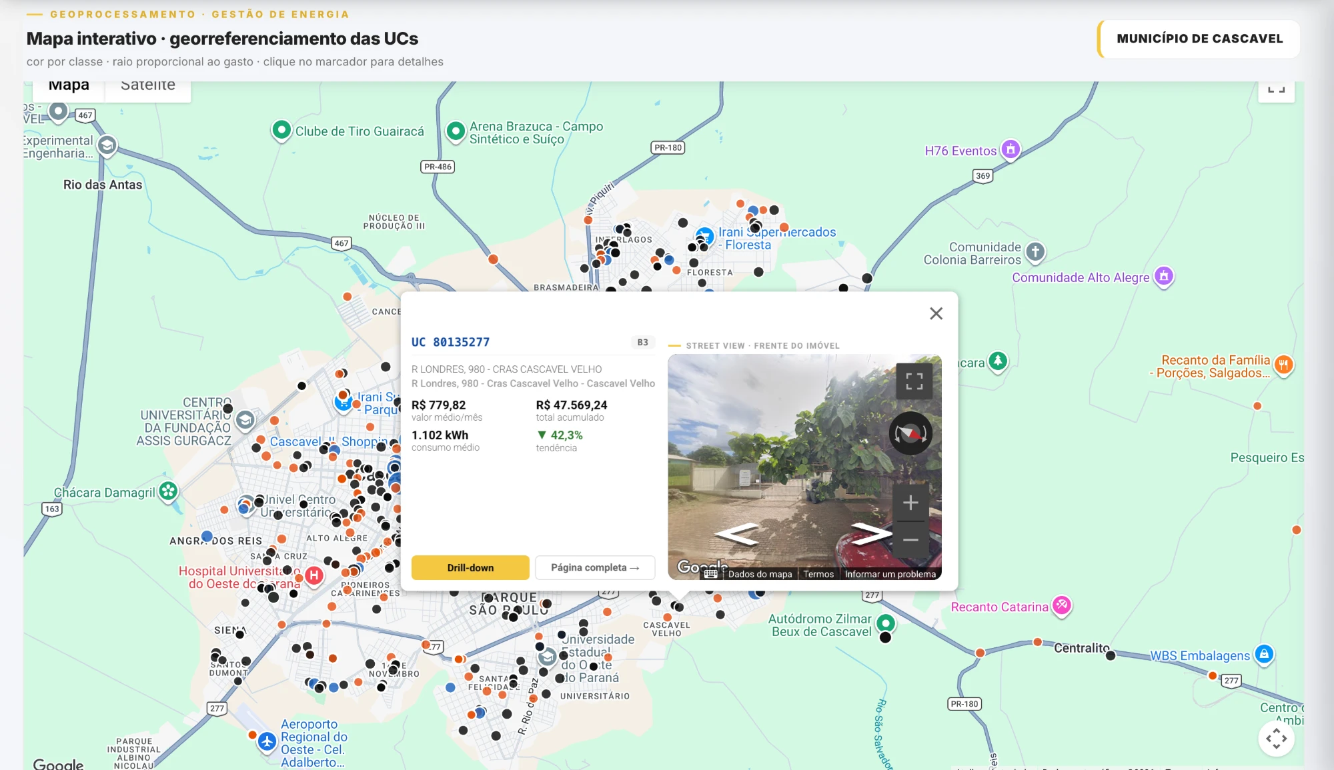Open map camera pan control
This screenshot has width=1334, height=770.
[x=1276, y=739]
